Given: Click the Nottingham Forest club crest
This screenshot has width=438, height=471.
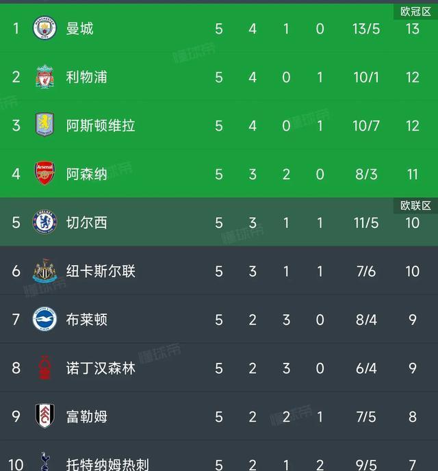Looking at the screenshot, I should [x=45, y=368].
